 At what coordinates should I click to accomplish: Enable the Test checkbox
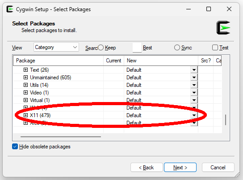(x=215, y=48)
